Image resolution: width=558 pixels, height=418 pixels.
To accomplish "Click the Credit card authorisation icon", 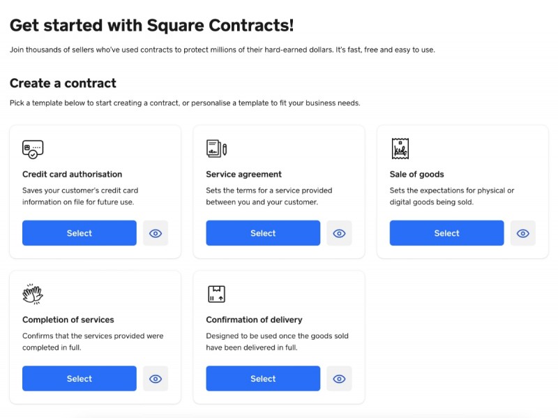I will pyautogui.click(x=33, y=148).
